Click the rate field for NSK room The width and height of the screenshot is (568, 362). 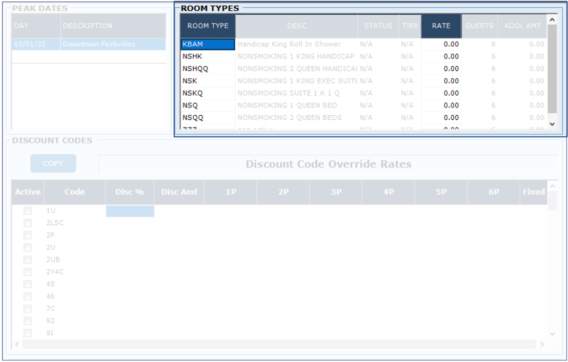click(441, 81)
